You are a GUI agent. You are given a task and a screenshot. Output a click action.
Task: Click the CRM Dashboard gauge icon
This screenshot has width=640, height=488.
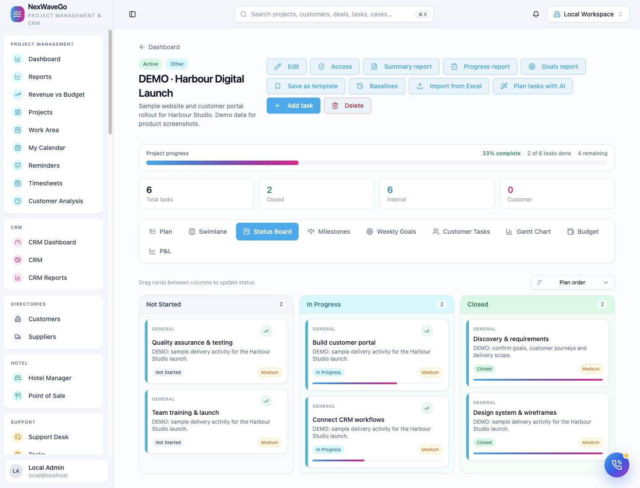click(18, 242)
